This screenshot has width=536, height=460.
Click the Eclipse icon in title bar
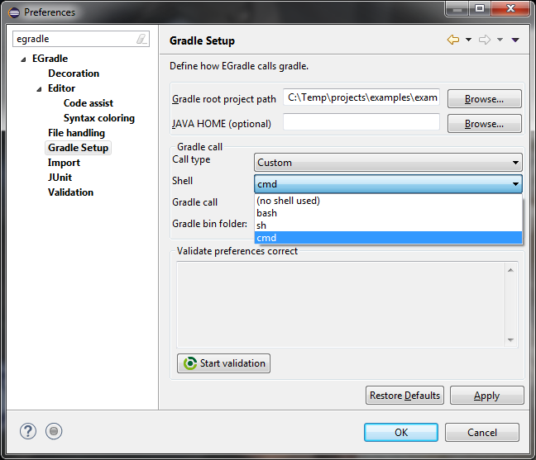coord(14,12)
